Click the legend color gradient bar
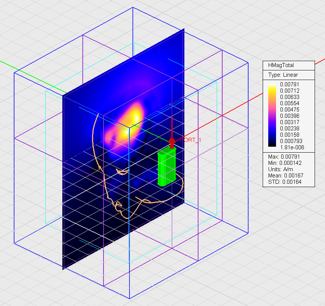Viewport: 325px width, 306px height. (272, 116)
